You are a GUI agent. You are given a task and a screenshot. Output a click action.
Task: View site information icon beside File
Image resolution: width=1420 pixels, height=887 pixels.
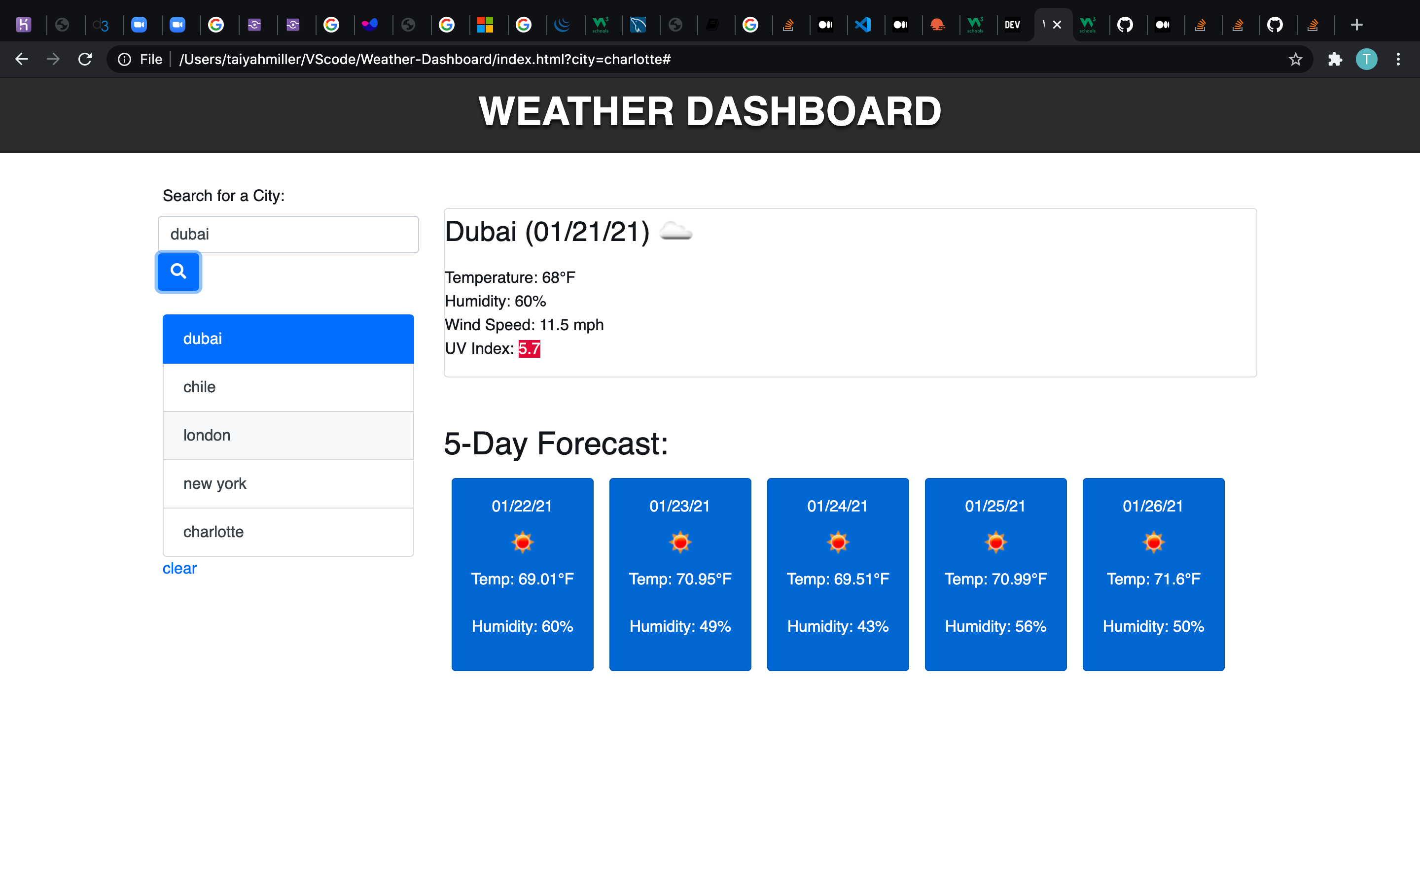(x=124, y=59)
